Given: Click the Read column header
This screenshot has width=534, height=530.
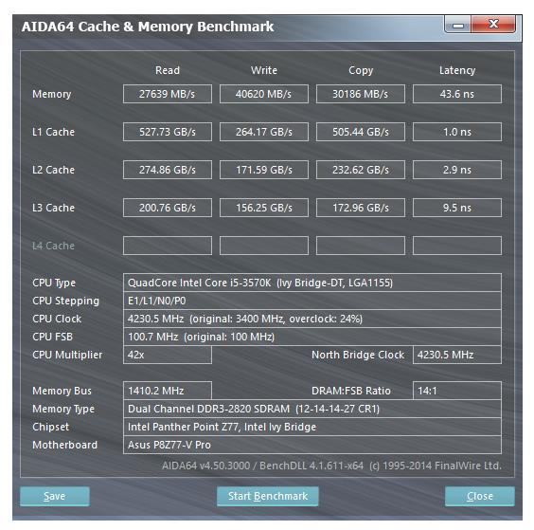Looking at the screenshot, I should [x=168, y=70].
